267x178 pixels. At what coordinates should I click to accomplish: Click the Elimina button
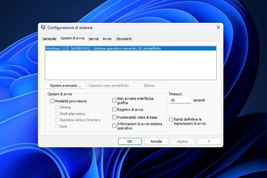tap(149, 86)
